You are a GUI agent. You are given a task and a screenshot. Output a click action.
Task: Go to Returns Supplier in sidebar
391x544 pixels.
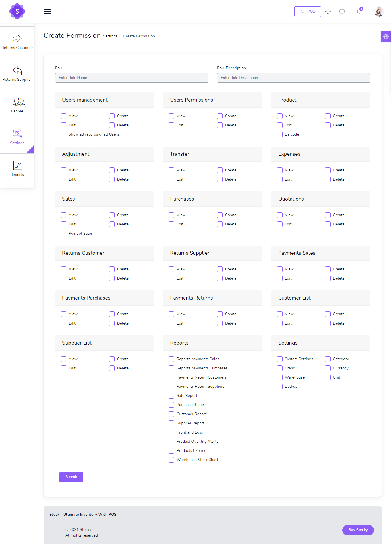click(17, 74)
